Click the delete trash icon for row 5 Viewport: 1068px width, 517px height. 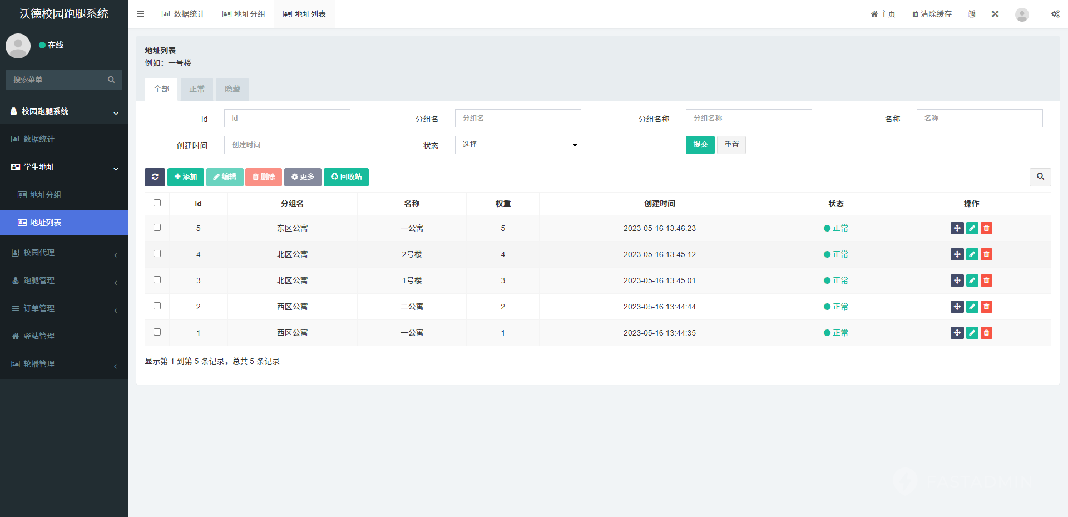[986, 228]
